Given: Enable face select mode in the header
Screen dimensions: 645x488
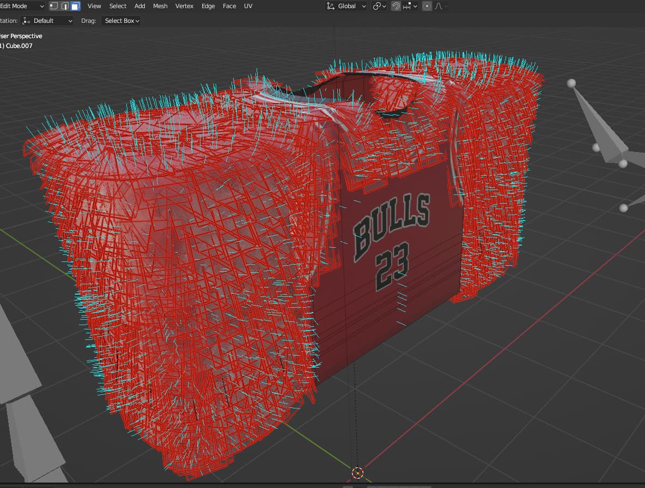Looking at the screenshot, I should point(75,5).
